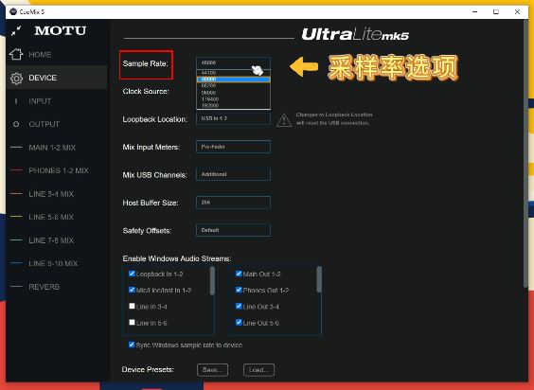Viewport: 534px width, 390px height.
Task: Choose 88200 sample rate option
Action: coord(233,85)
